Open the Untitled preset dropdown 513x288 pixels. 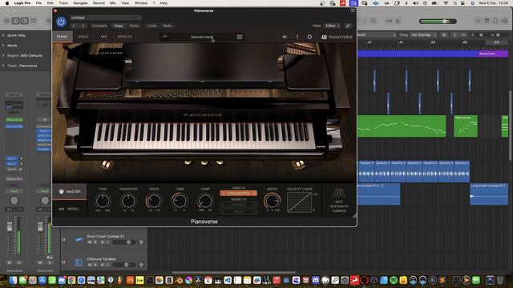tap(105, 18)
